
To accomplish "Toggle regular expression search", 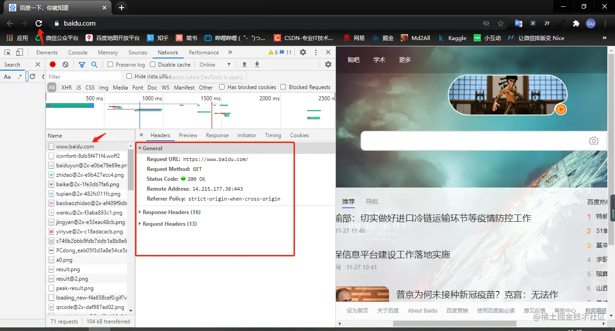I will pyautogui.click(x=19, y=76).
